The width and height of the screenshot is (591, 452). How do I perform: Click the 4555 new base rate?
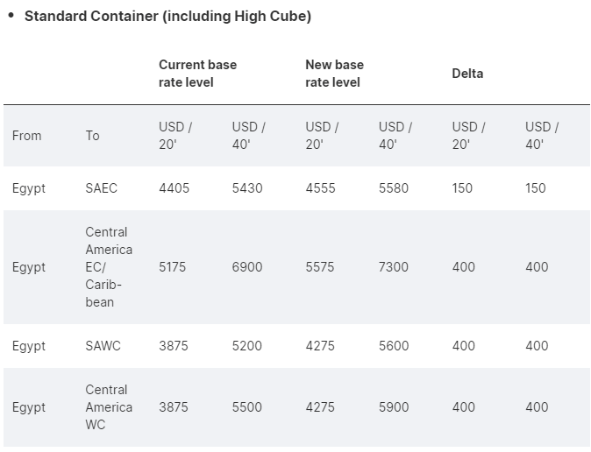320,188
